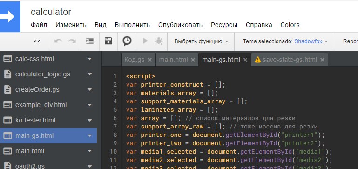Open the Colors menu
Image resolution: width=358 pixels, height=169 pixels.
tap(290, 25)
